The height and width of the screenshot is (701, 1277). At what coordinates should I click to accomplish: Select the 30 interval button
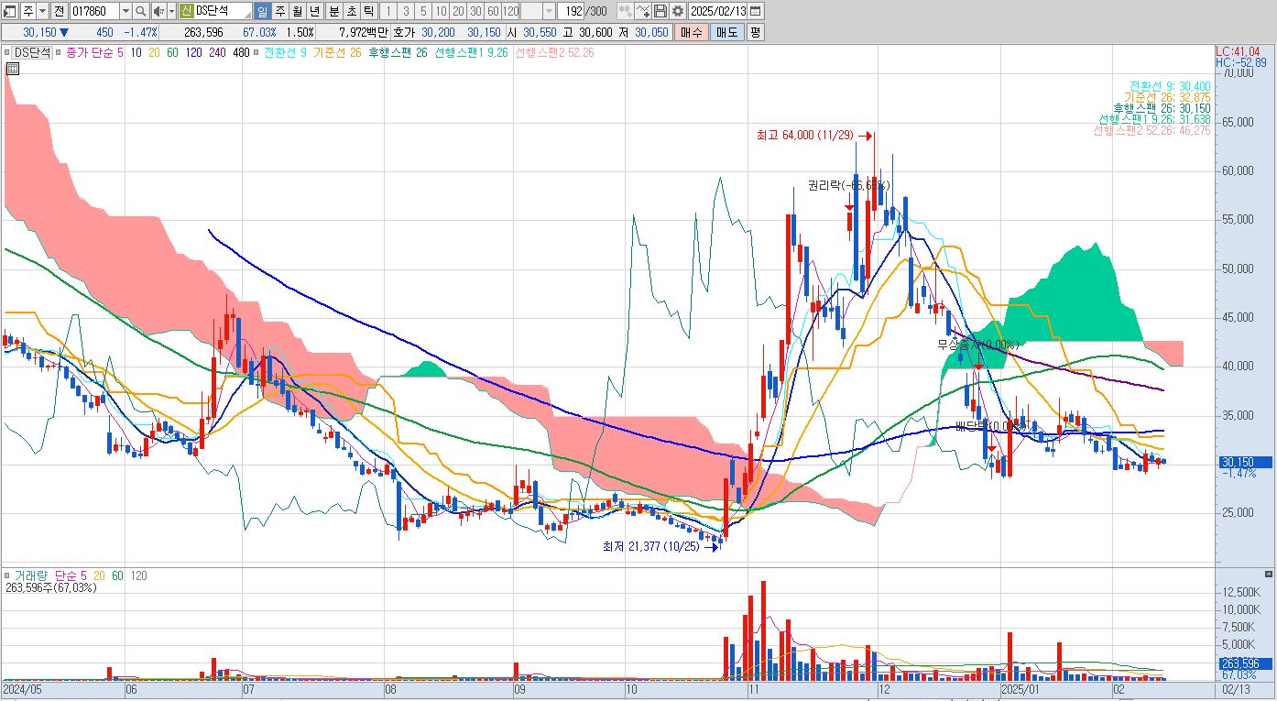(x=475, y=11)
